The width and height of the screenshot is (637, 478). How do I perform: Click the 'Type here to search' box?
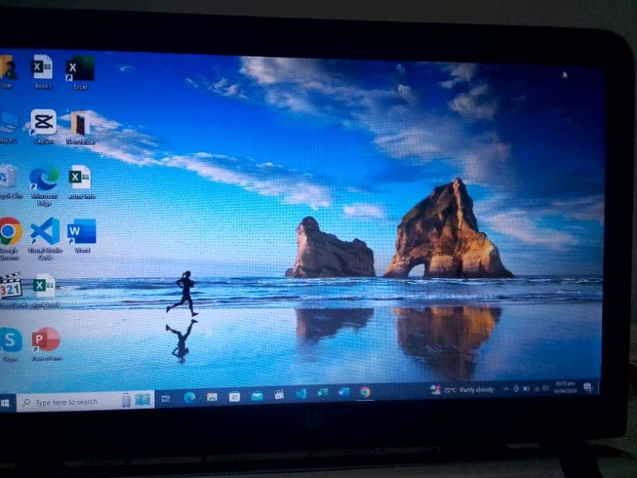[85, 402]
